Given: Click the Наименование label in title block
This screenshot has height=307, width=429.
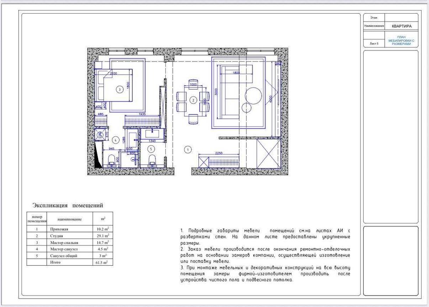Looking at the screenshot, I should click(374, 26).
